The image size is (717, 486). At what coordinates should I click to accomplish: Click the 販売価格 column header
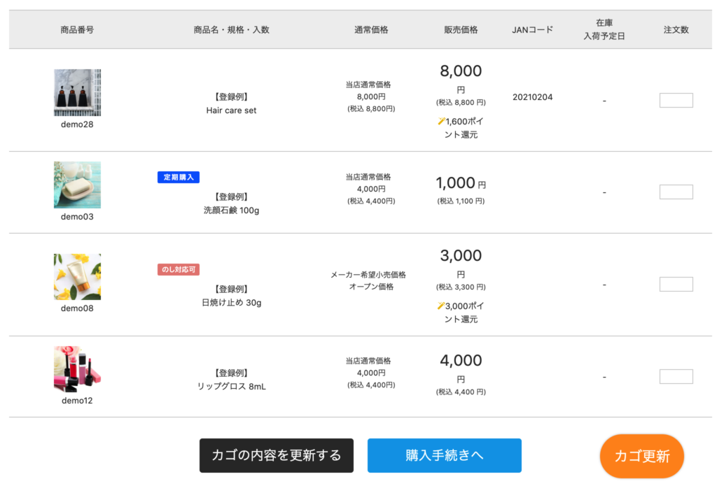461,30
